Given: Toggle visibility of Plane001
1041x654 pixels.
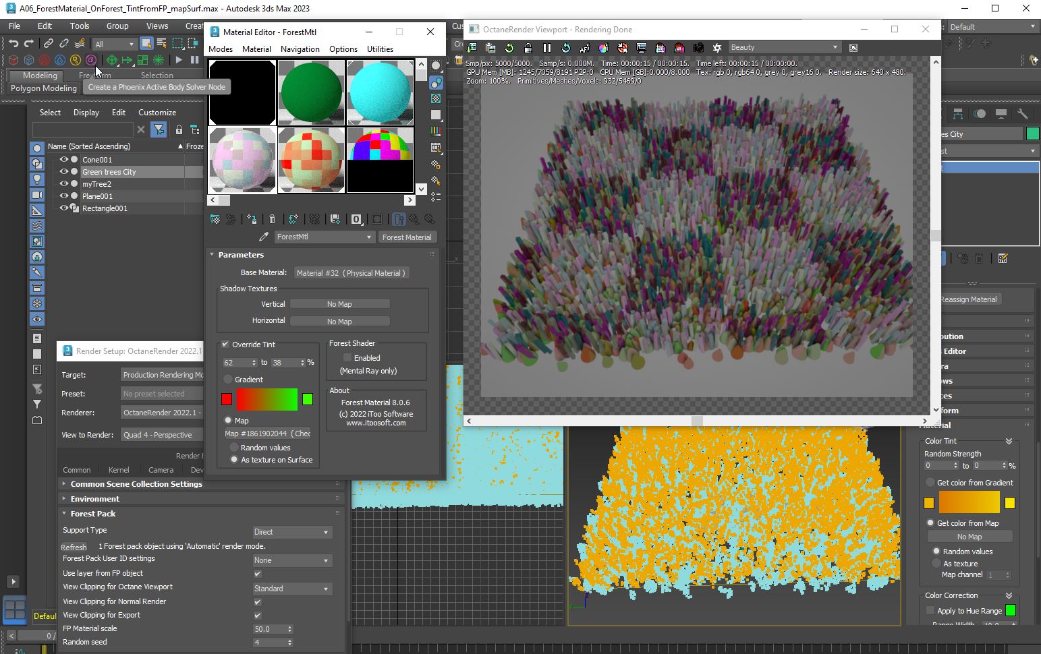Looking at the screenshot, I should 64,196.
